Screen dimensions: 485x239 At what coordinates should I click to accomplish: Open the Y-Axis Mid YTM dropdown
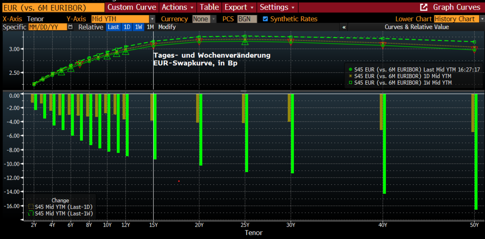pyautogui.click(x=152, y=19)
